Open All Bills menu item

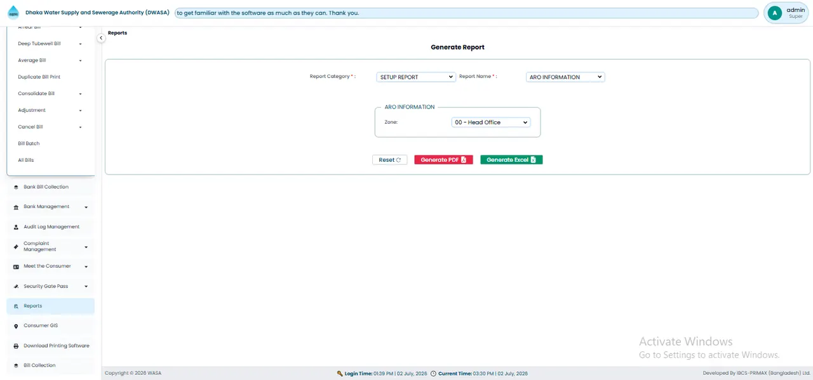[26, 161]
